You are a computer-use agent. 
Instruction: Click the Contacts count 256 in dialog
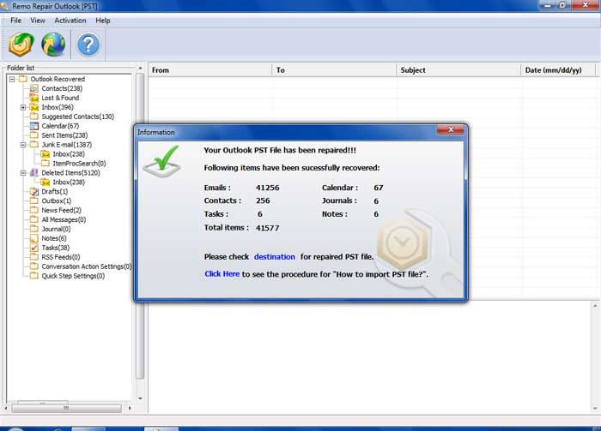coord(263,201)
